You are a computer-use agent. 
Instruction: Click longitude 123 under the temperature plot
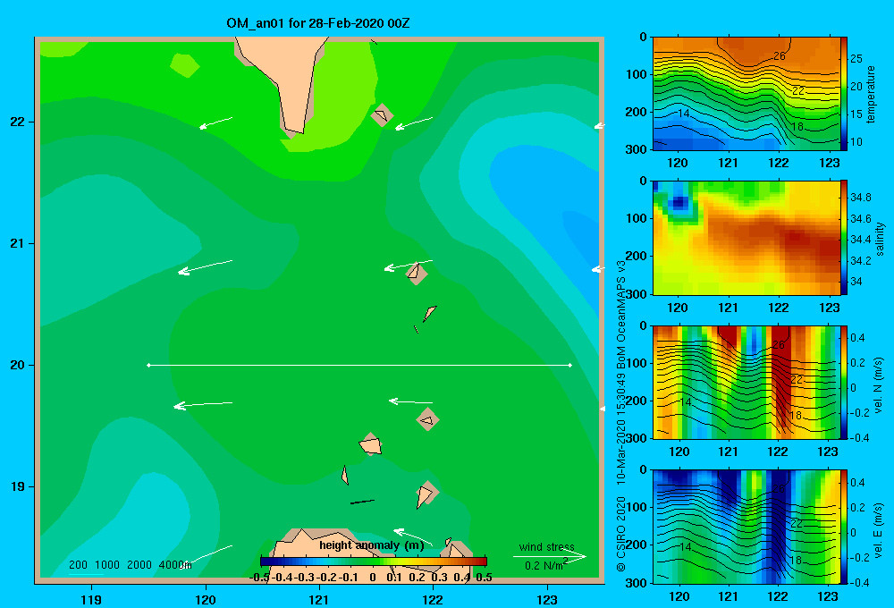point(829,163)
